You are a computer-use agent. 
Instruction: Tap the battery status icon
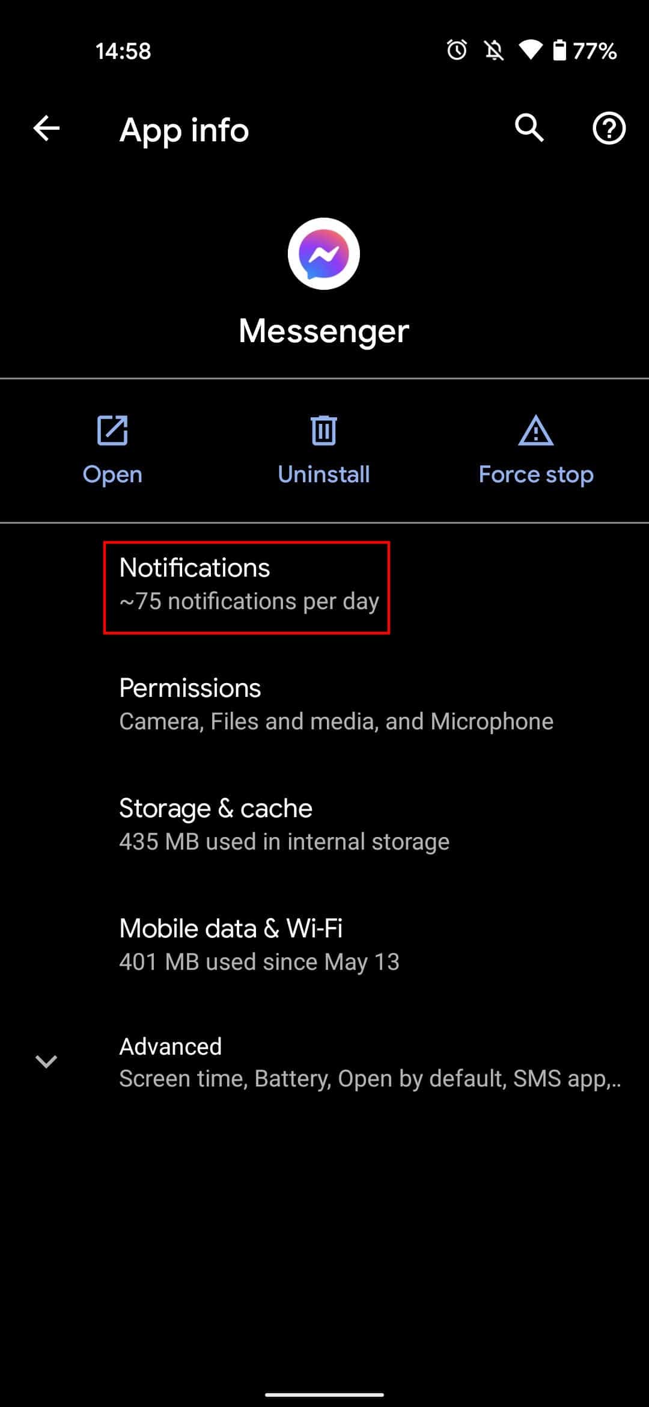pos(559,50)
